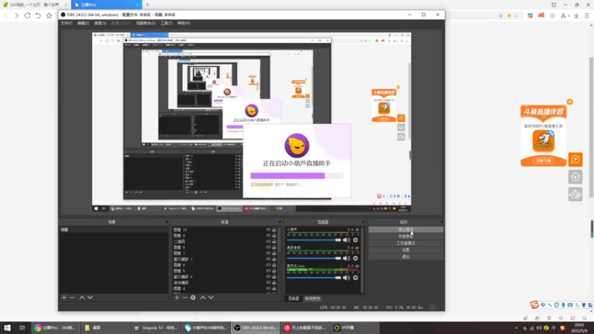Image resolution: width=594 pixels, height=334 pixels.
Task: Click the browser refresh icon
Action: [27, 16]
